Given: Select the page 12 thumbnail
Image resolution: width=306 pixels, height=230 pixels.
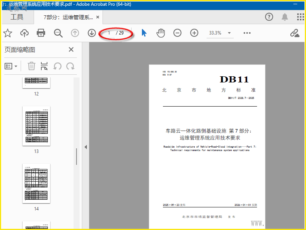Looking at the screenshot, I should coord(36,83).
